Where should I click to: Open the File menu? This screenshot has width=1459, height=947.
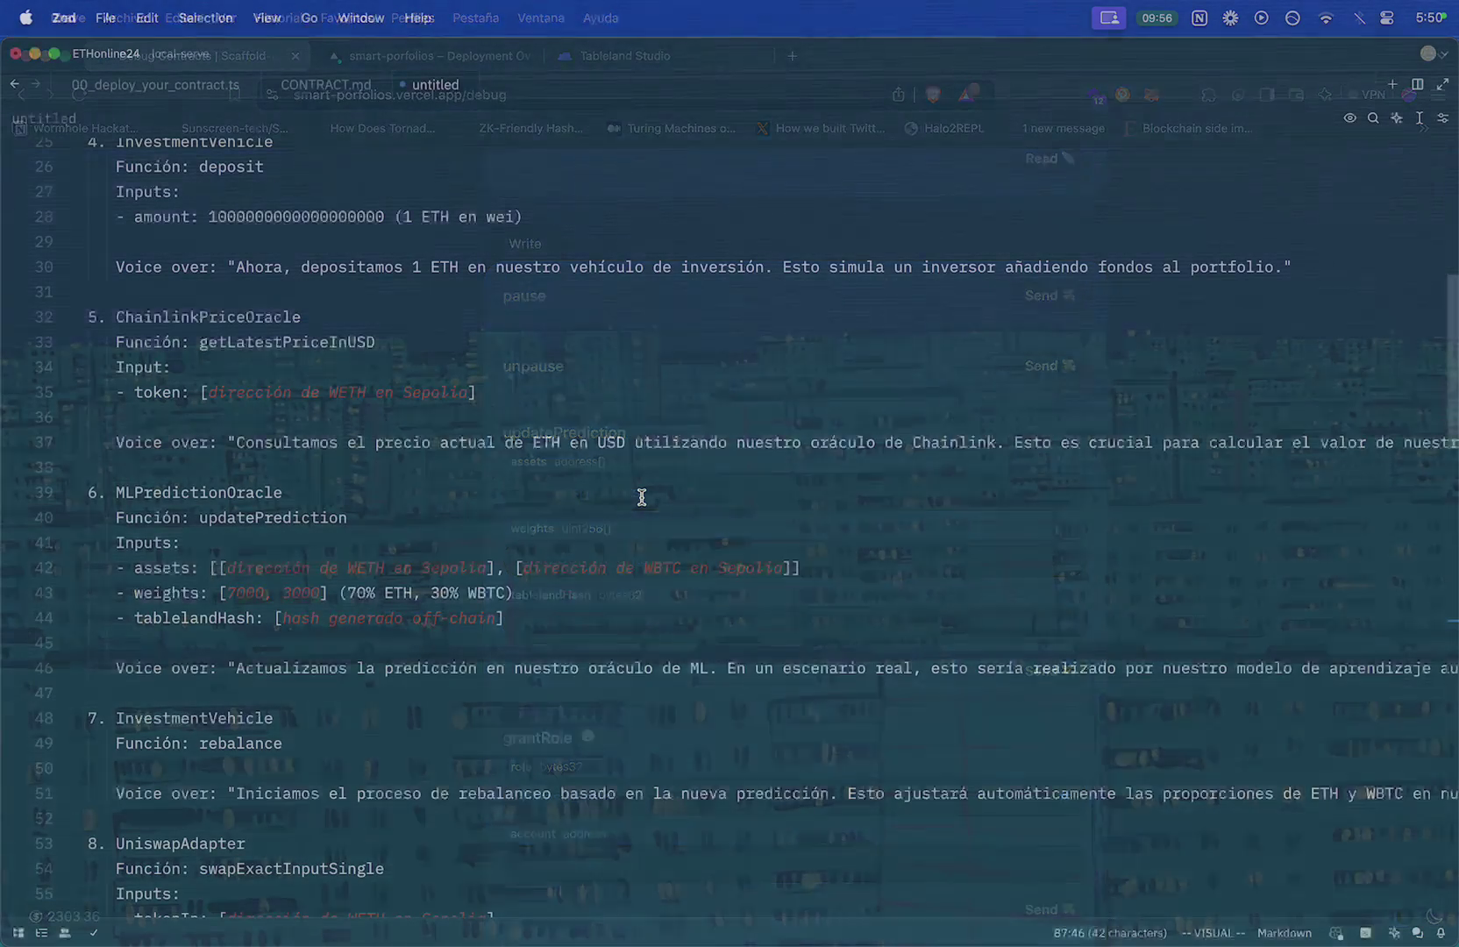[x=105, y=18]
